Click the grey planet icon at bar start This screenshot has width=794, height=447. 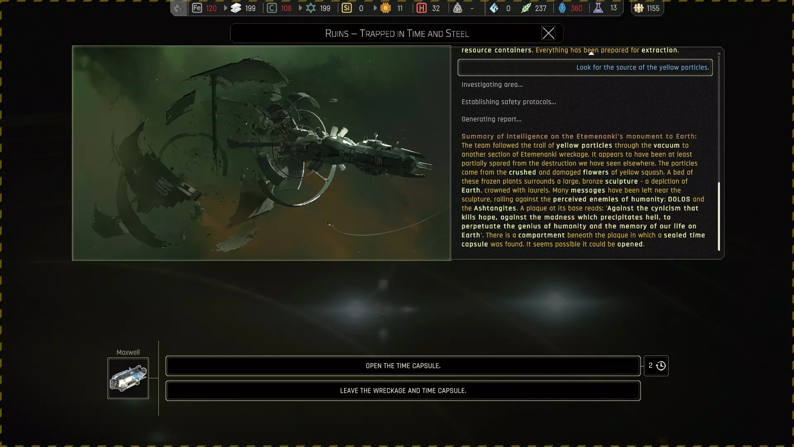[x=178, y=8]
